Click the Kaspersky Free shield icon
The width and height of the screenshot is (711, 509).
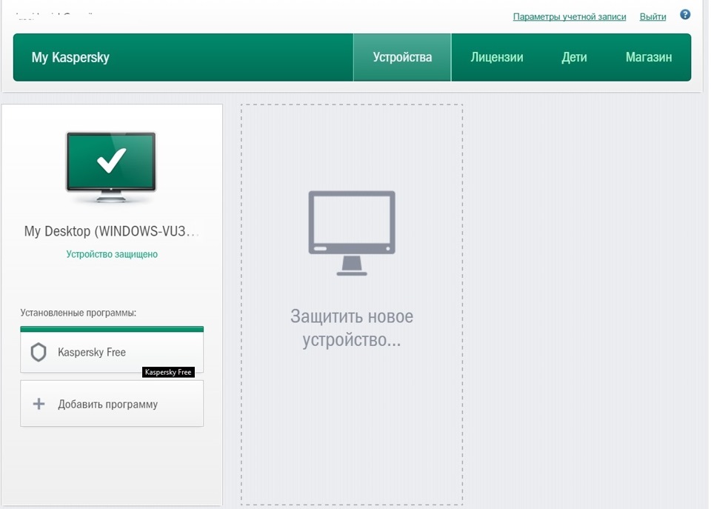point(39,352)
